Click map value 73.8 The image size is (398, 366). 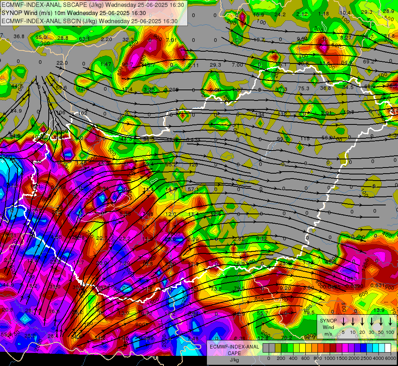216,289
